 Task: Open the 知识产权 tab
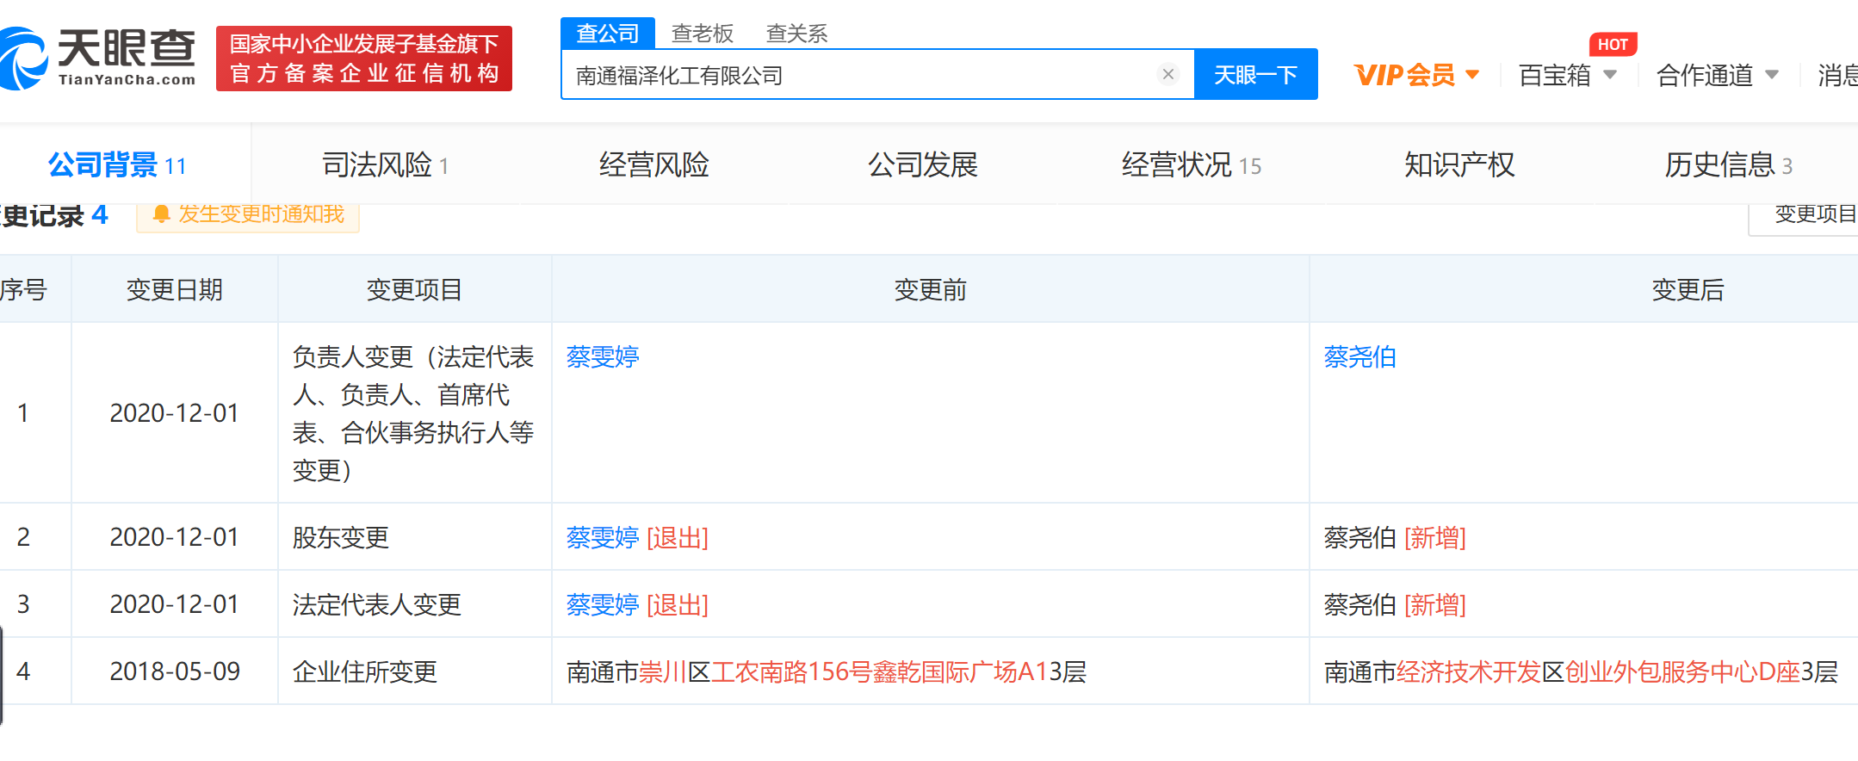1459,164
